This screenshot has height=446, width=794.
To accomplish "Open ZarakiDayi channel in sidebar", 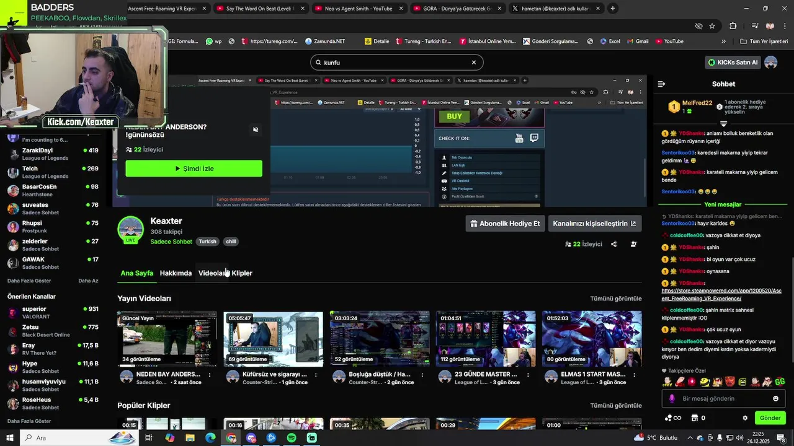I will 53,154.
